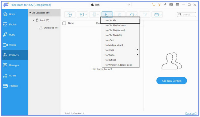Choose to Multiple vCard option
This screenshot has width=200, height=117.
click(x=120, y=45)
